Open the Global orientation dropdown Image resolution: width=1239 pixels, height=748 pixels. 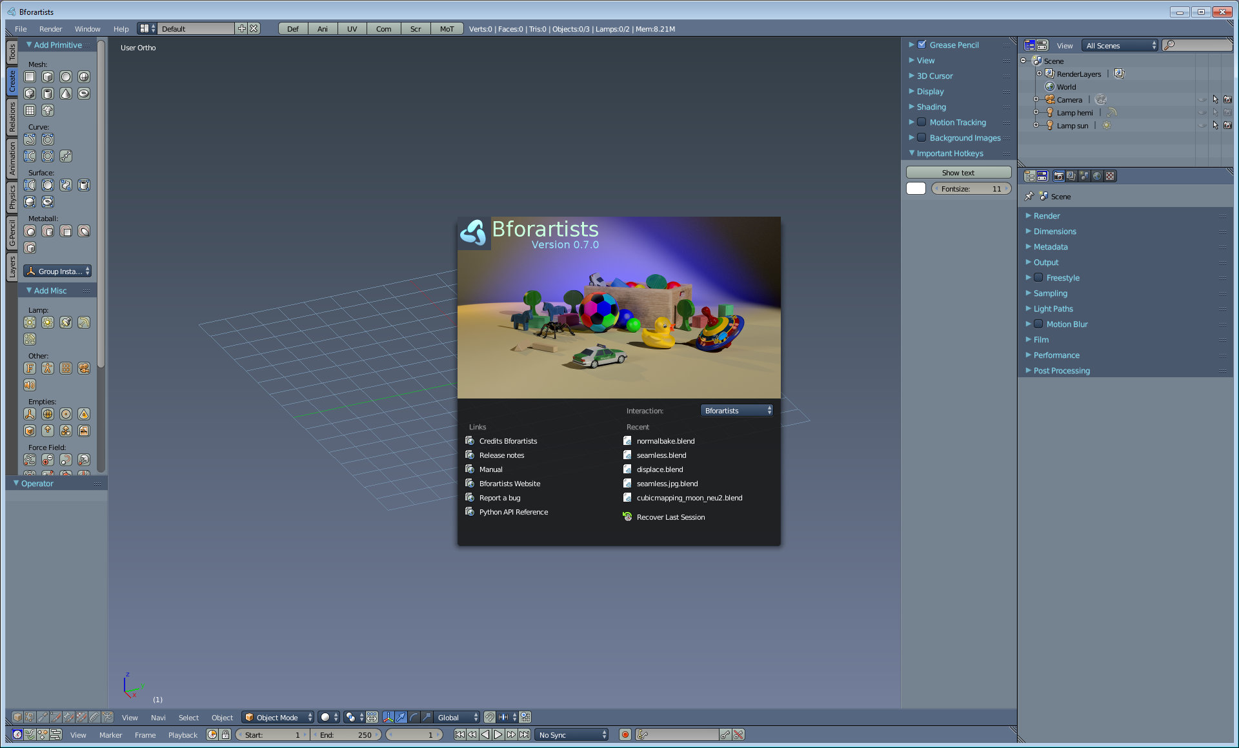[x=457, y=717]
